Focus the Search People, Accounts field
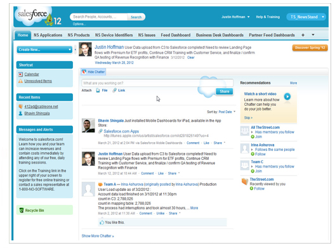The height and width of the screenshot is (248, 335). click(99, 17)
